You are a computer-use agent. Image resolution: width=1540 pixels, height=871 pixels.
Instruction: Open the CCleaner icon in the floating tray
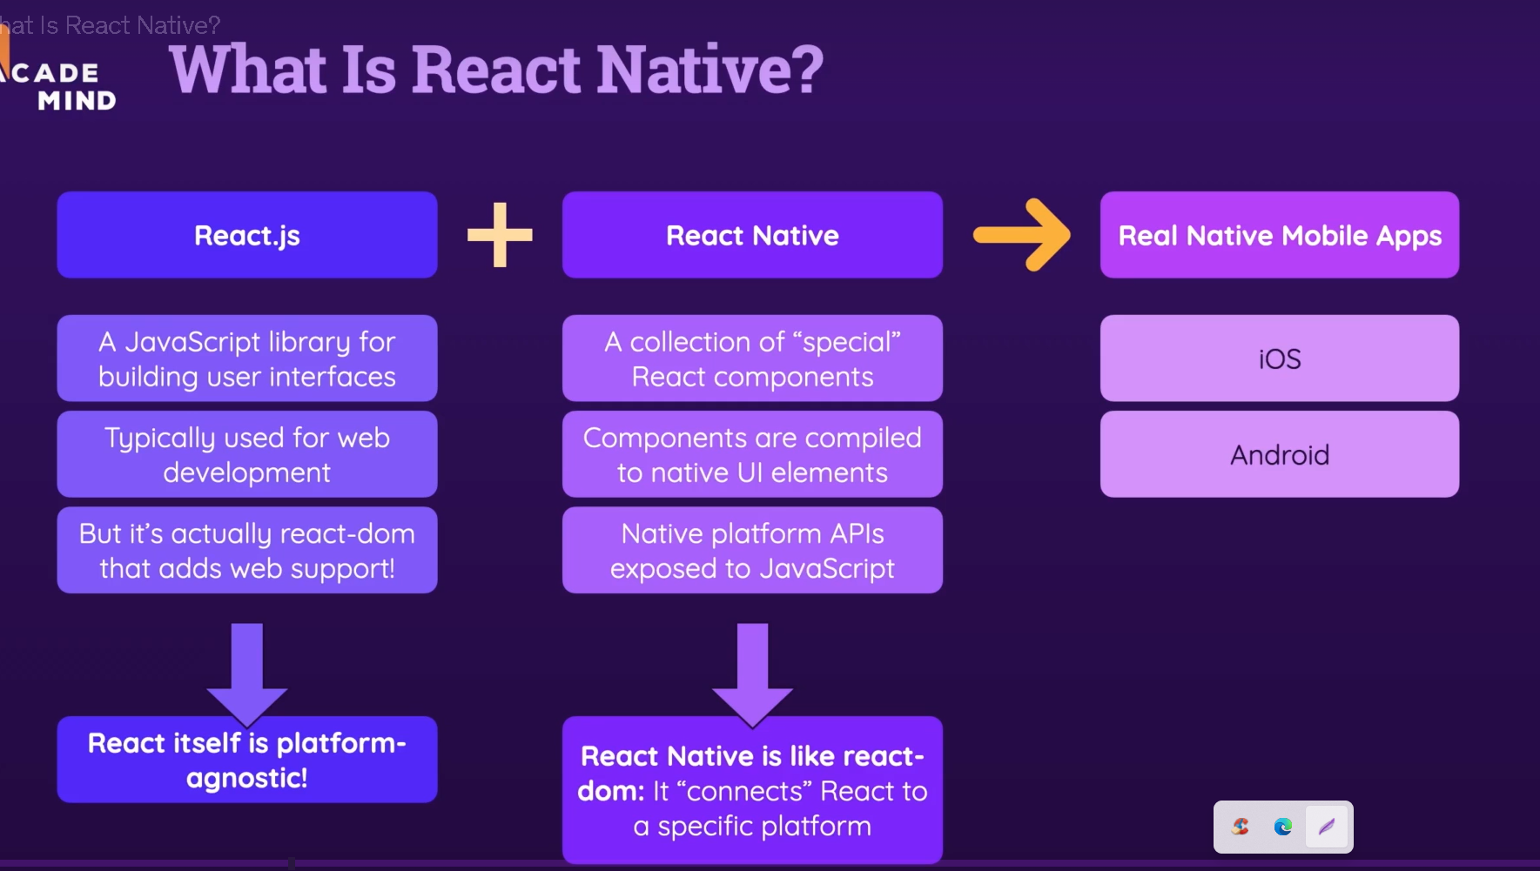[1241, 827]
